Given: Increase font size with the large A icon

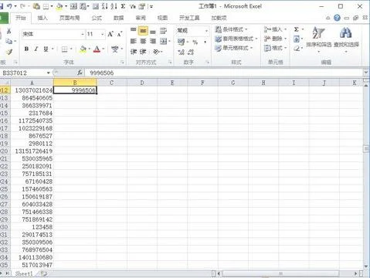Looking at the screenshot, I should [110, 34].
